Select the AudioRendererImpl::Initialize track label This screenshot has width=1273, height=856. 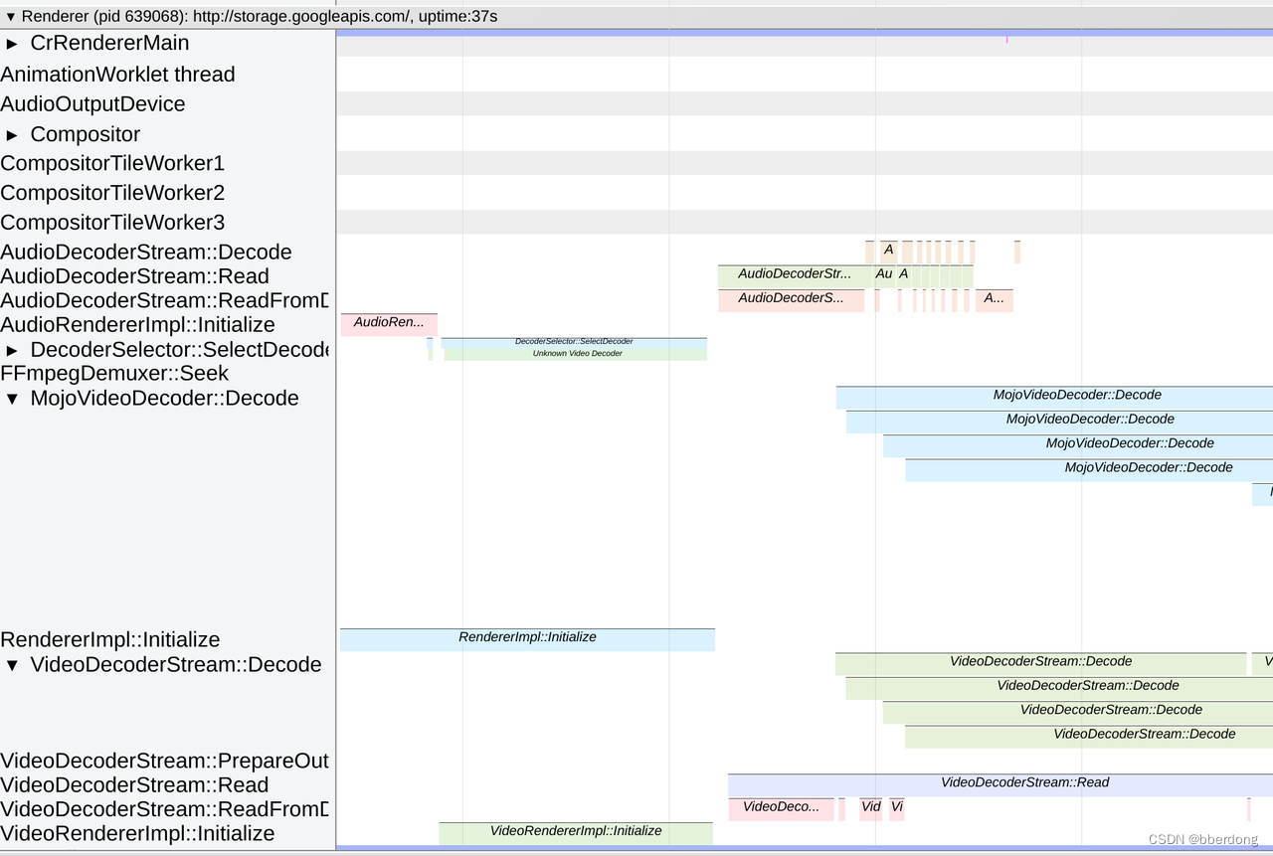coord(137,325)
